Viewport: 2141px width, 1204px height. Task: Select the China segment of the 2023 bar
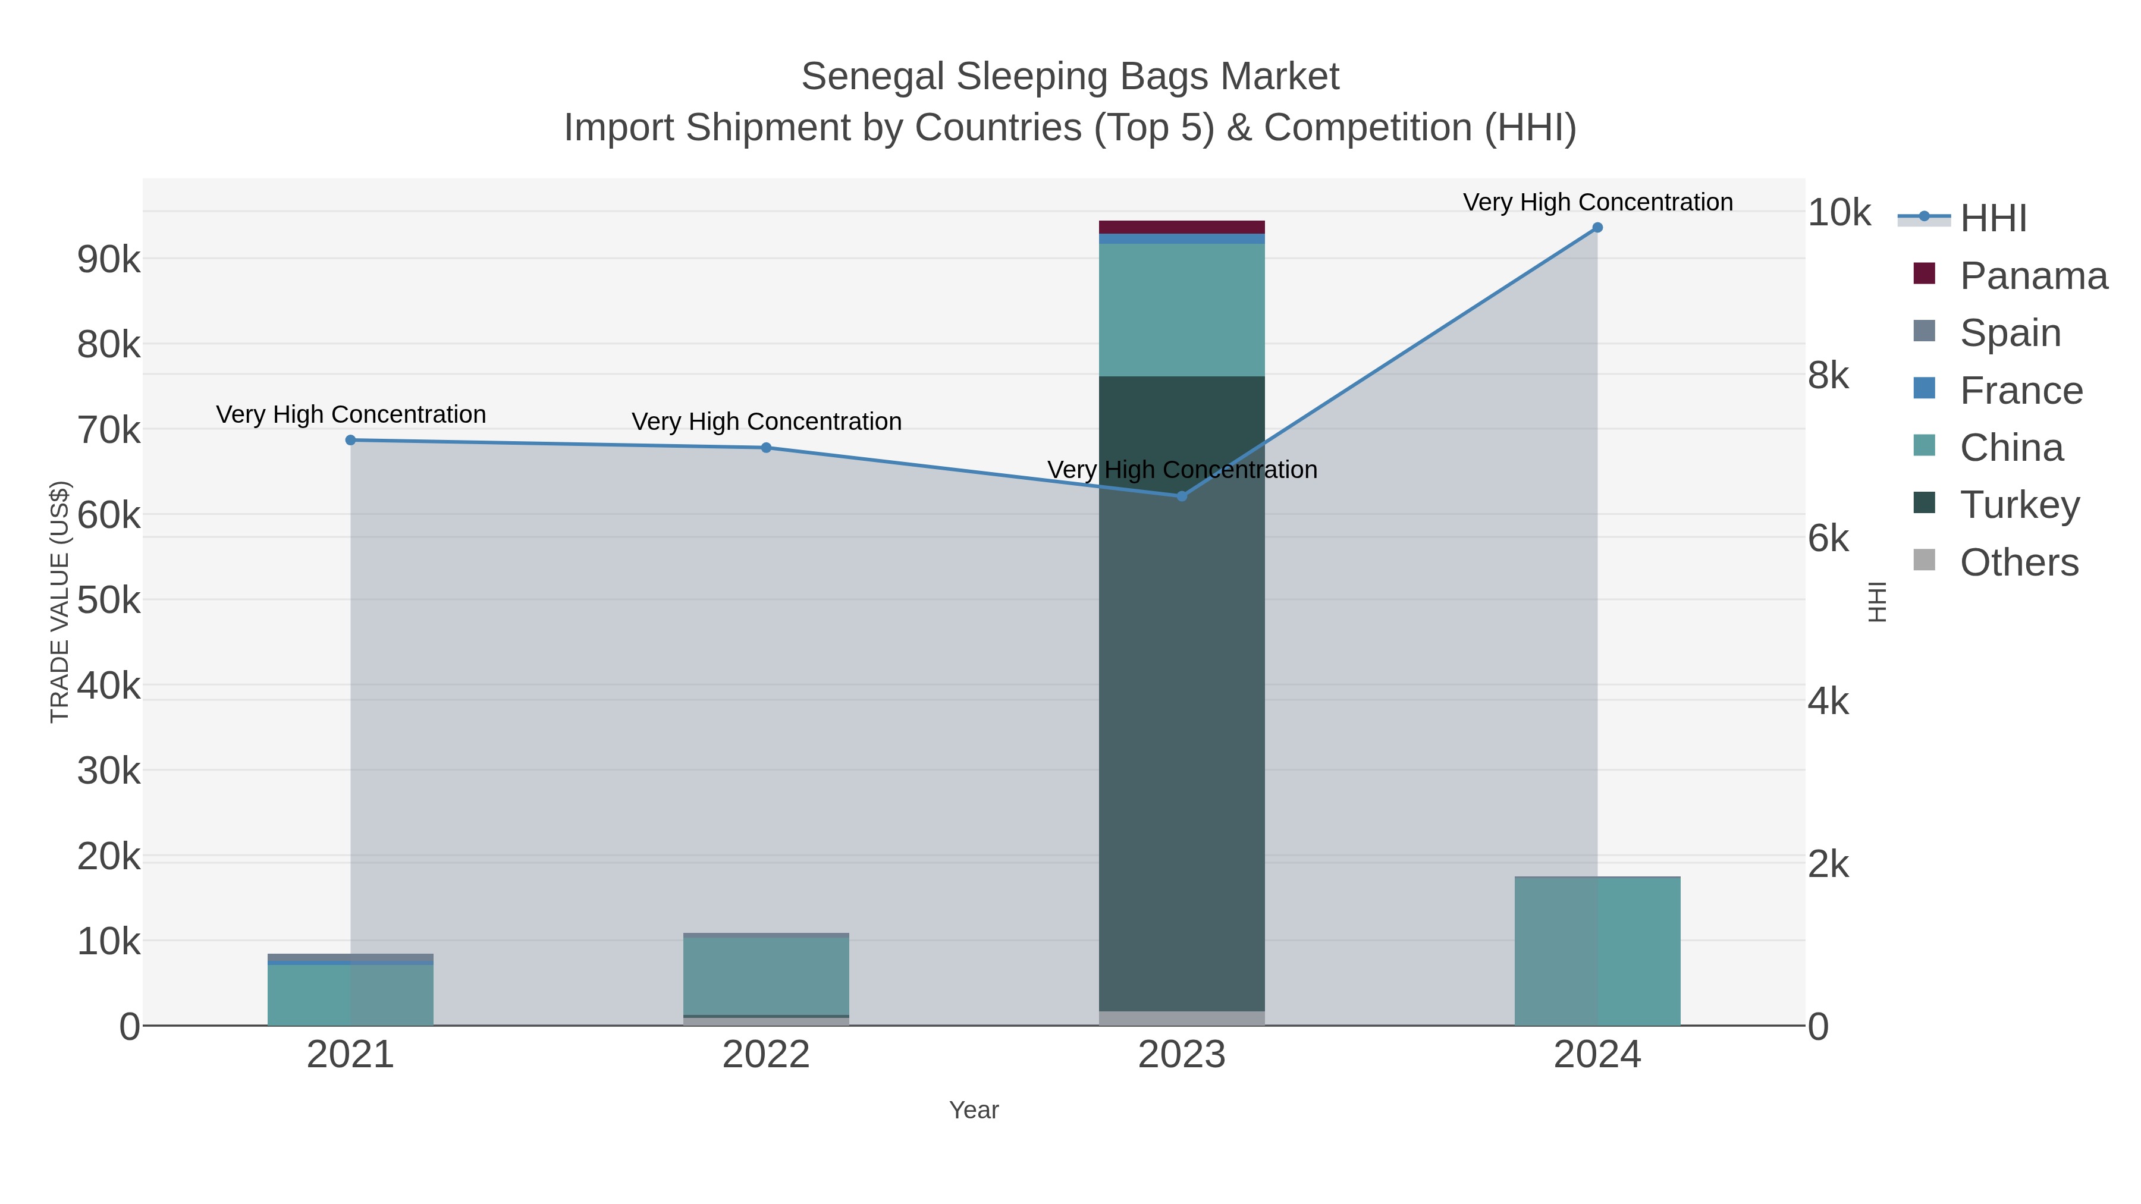point(1182,310)
